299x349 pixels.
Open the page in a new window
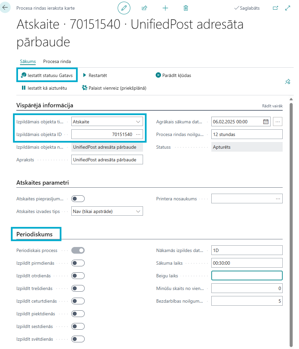point(275,8)
